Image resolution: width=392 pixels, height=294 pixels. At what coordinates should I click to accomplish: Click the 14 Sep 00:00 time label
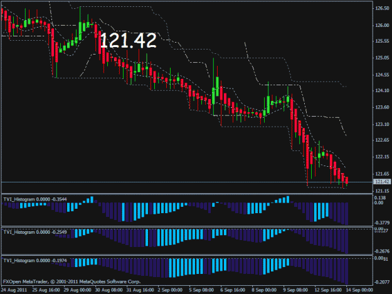pos(359,290)
